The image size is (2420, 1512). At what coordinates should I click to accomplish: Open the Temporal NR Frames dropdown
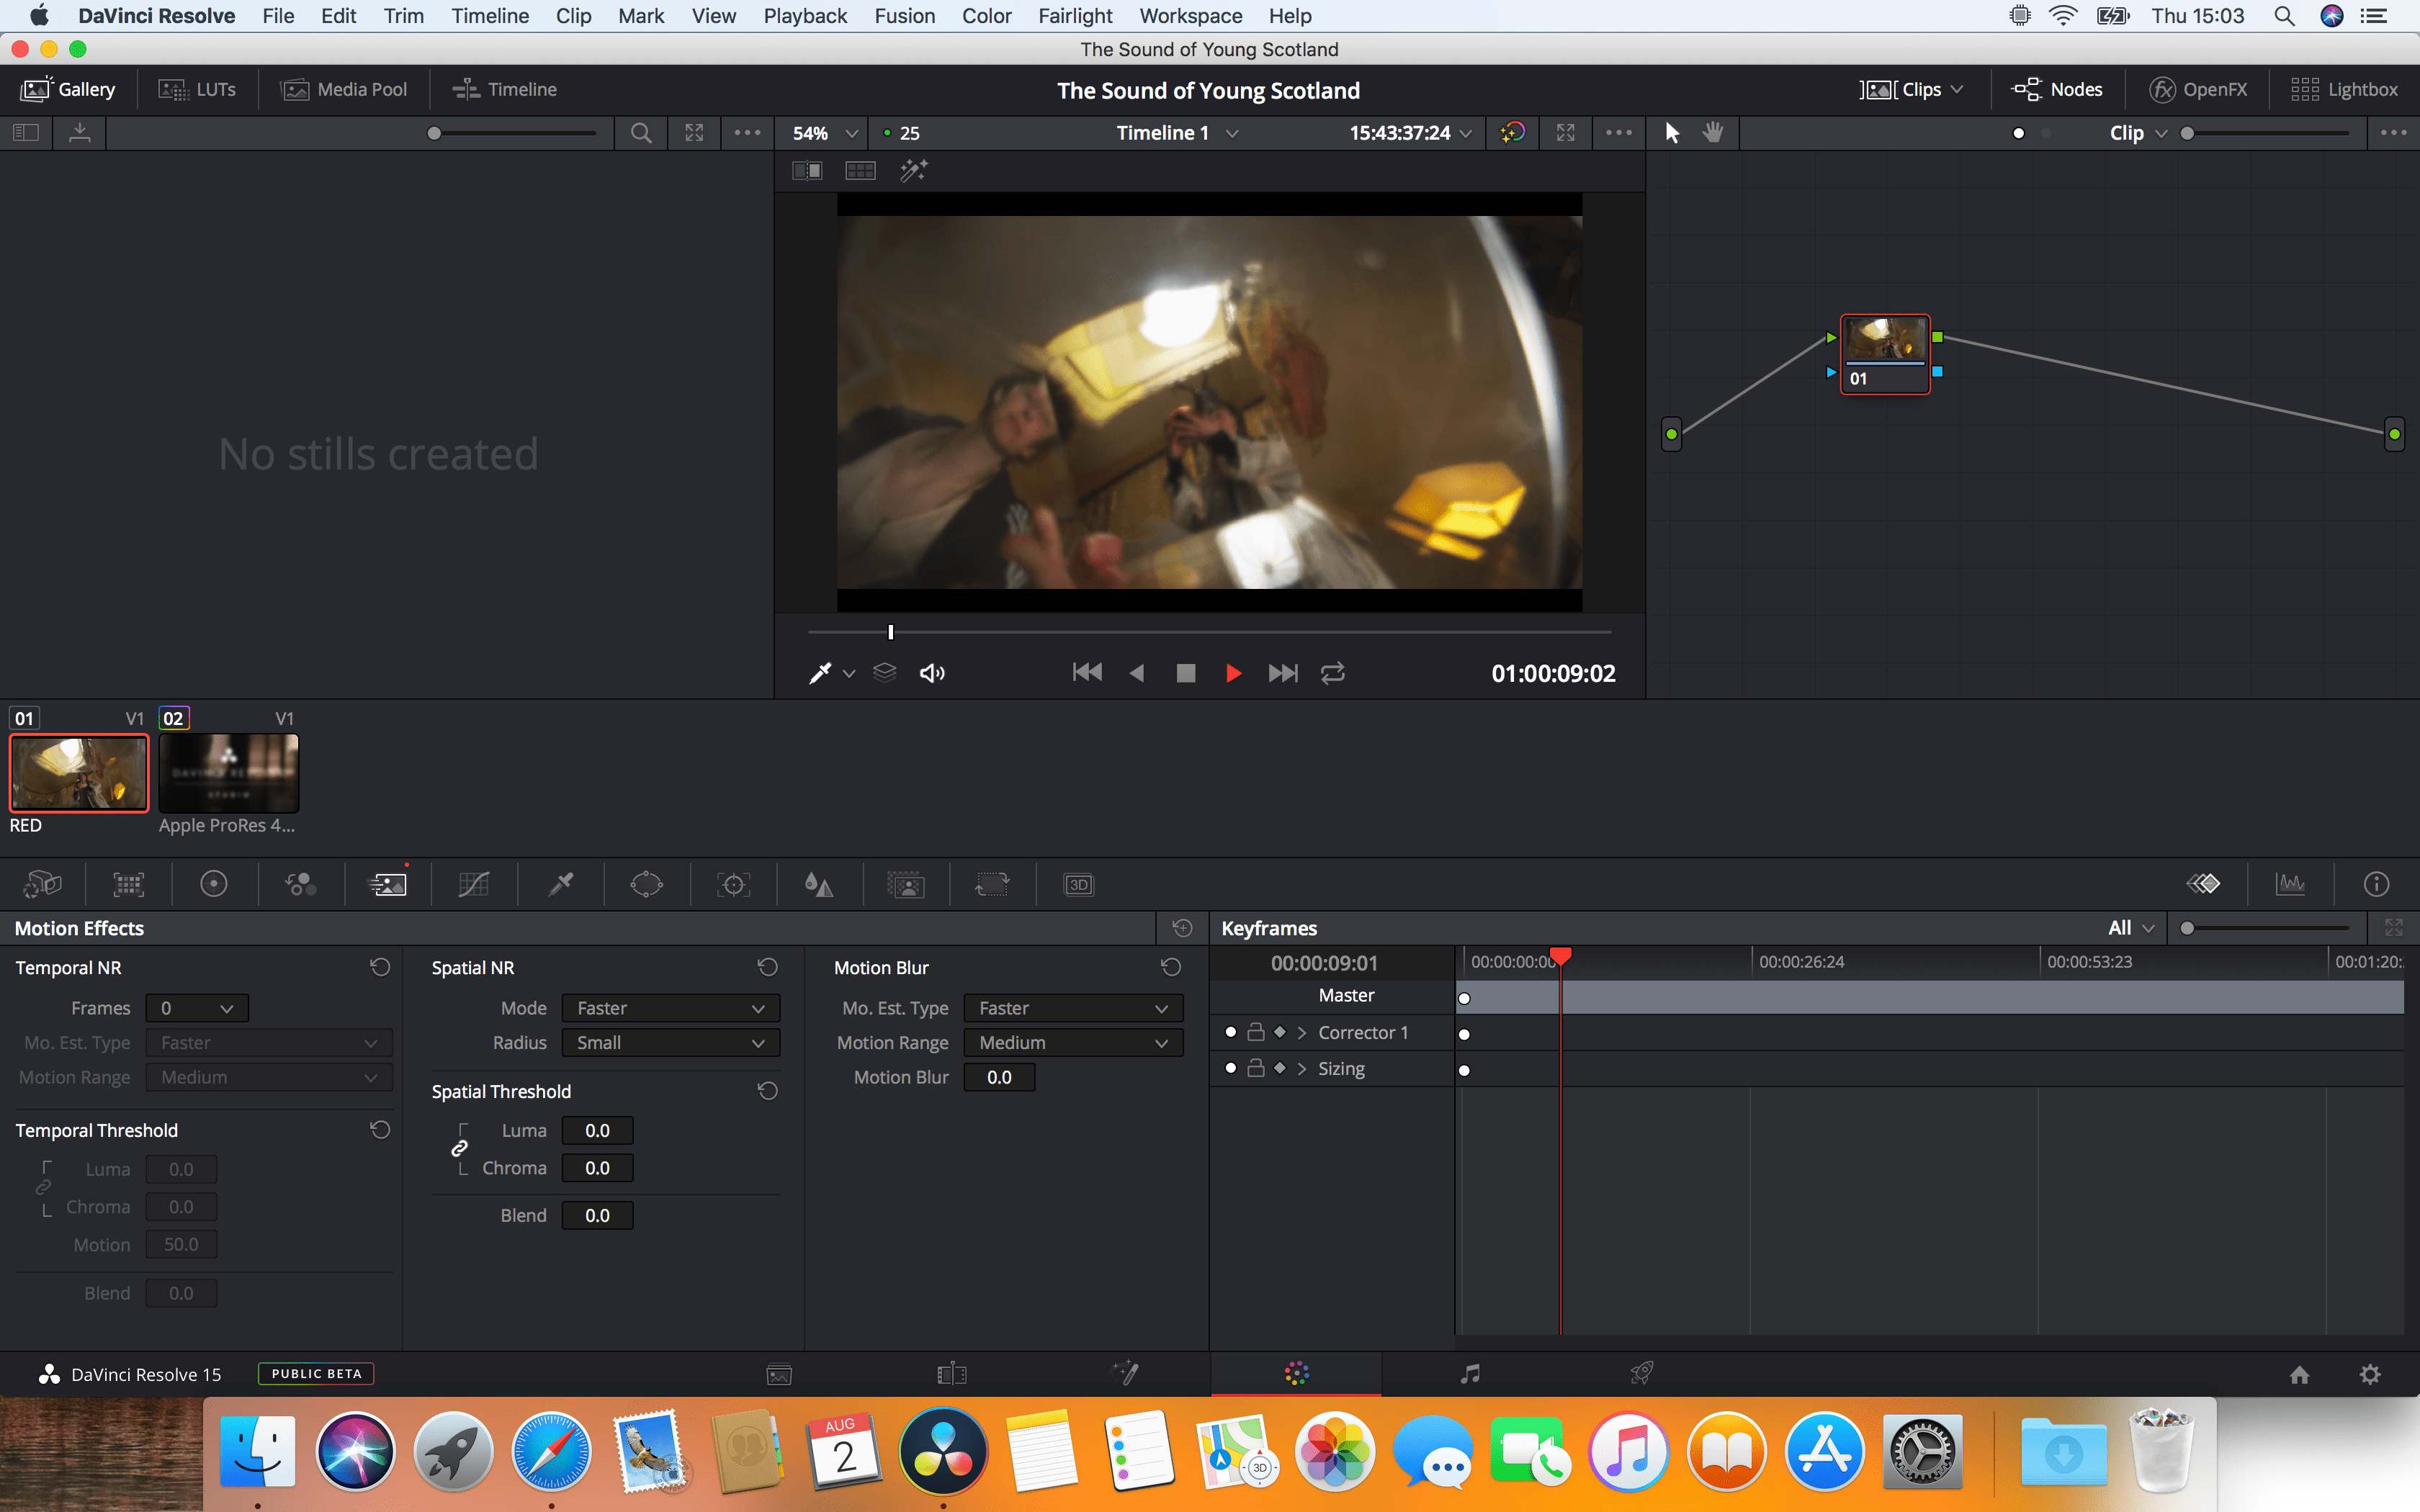point(197,1008)
